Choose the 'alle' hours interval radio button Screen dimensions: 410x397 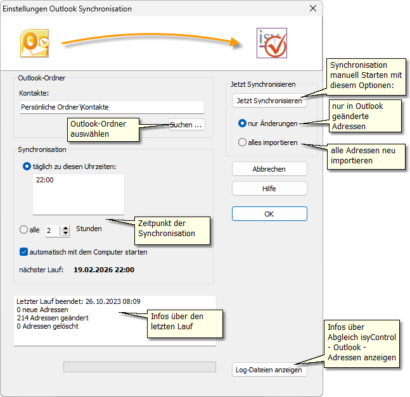point(24,230)
